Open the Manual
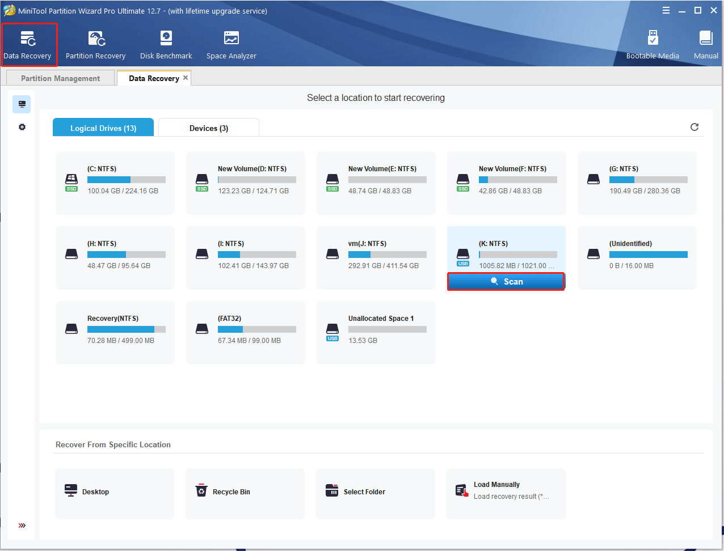The width and height of the screenshot is (724, 551). tap(706, 45)
